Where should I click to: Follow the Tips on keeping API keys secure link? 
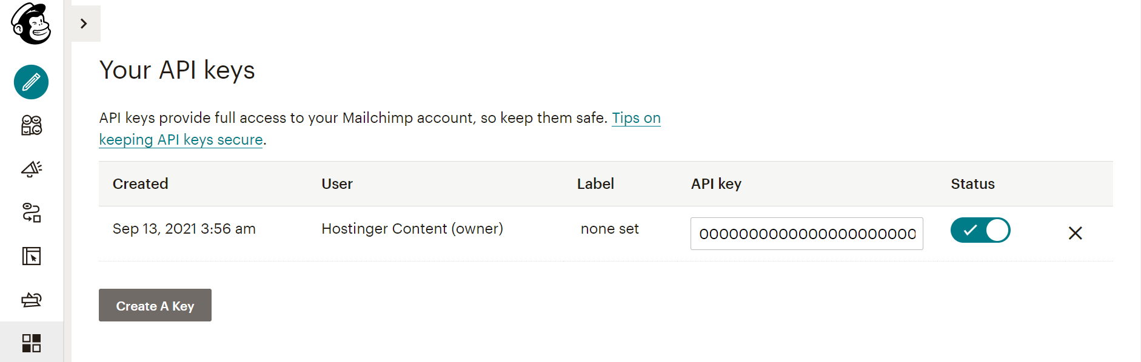[380, 128]
